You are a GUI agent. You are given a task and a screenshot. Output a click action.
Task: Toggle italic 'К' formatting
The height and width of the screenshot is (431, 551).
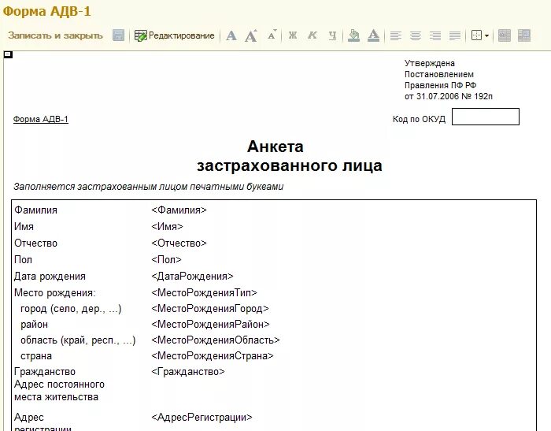312,35
